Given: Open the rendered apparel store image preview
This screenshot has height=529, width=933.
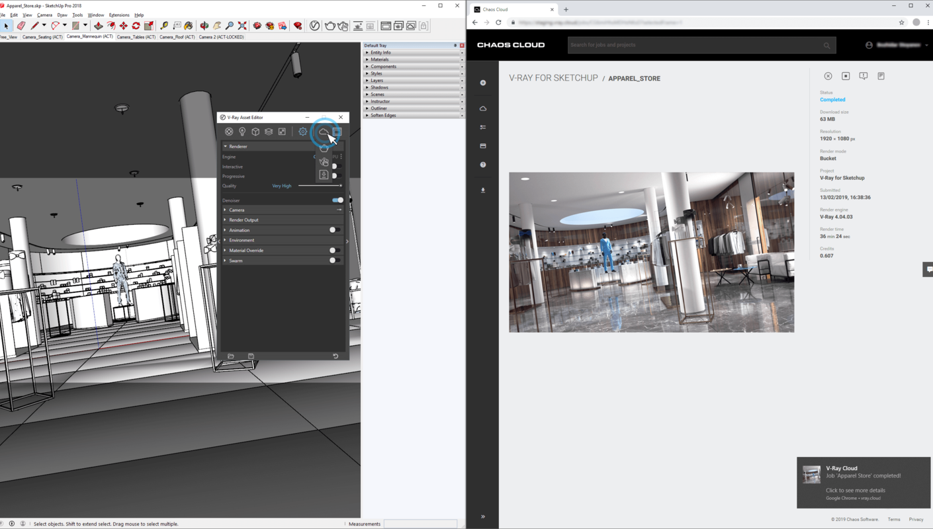Looking at the screenshot, I should (651, 252).
